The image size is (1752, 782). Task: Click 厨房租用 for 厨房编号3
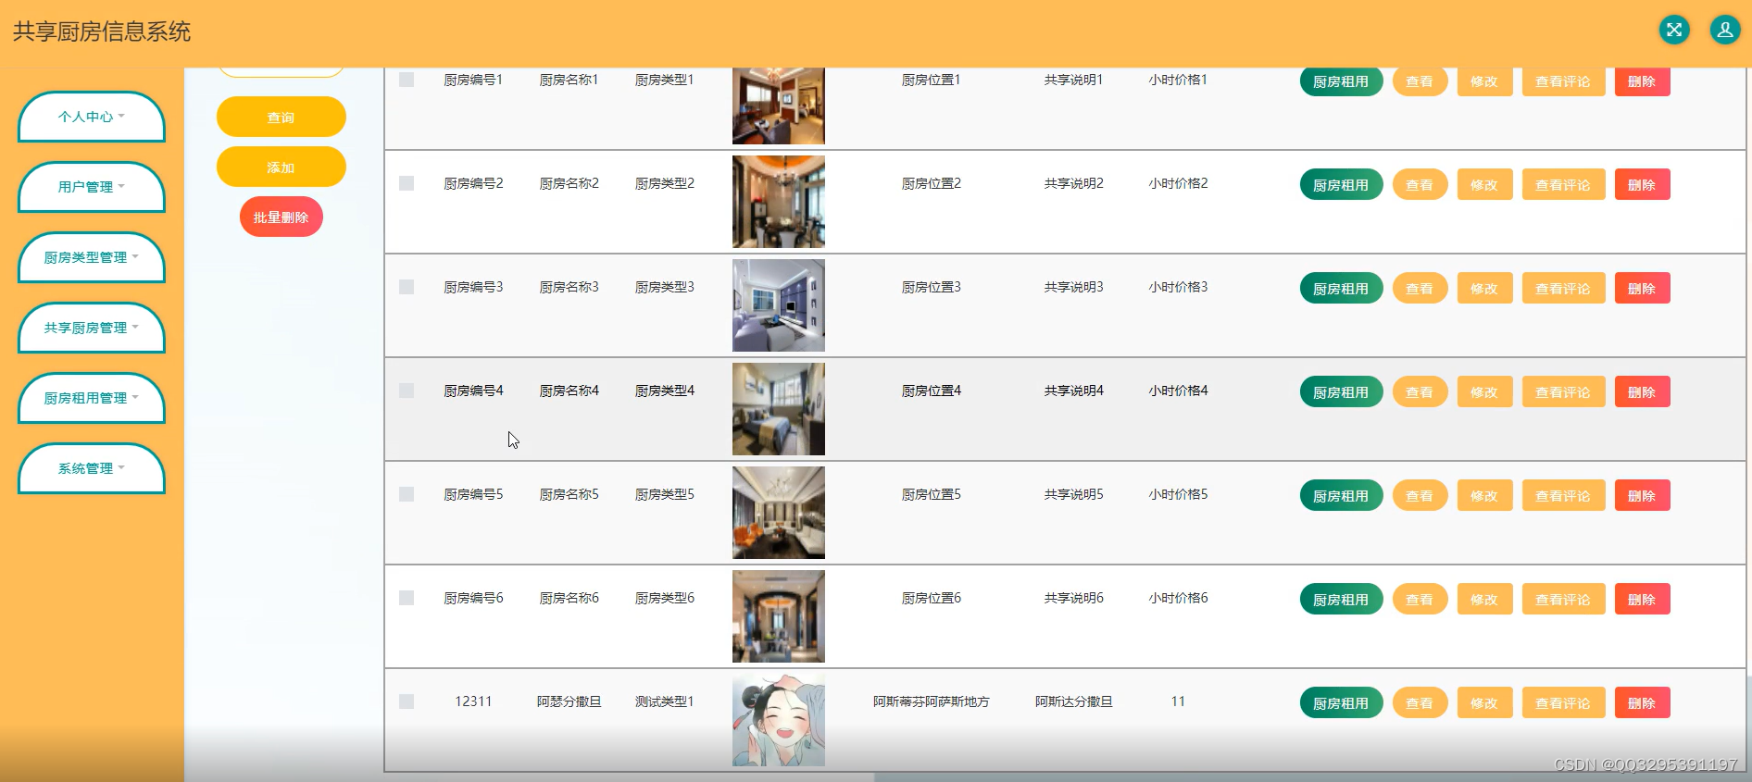pos(1341,289)
